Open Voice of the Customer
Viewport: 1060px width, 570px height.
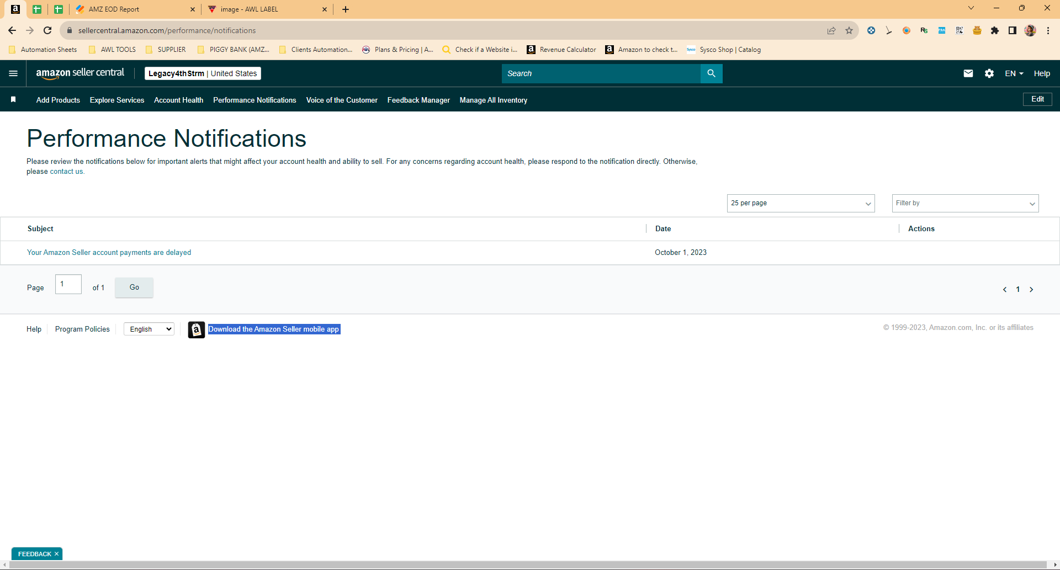pyautogui.click(x=342, y=100)
